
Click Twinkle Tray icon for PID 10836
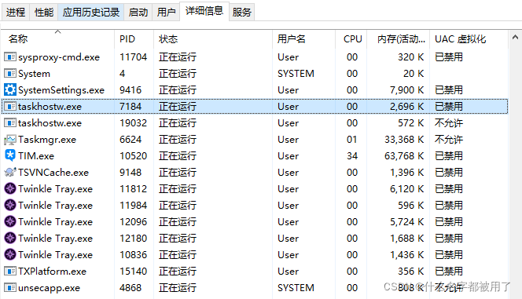click(x=10, y=254)
